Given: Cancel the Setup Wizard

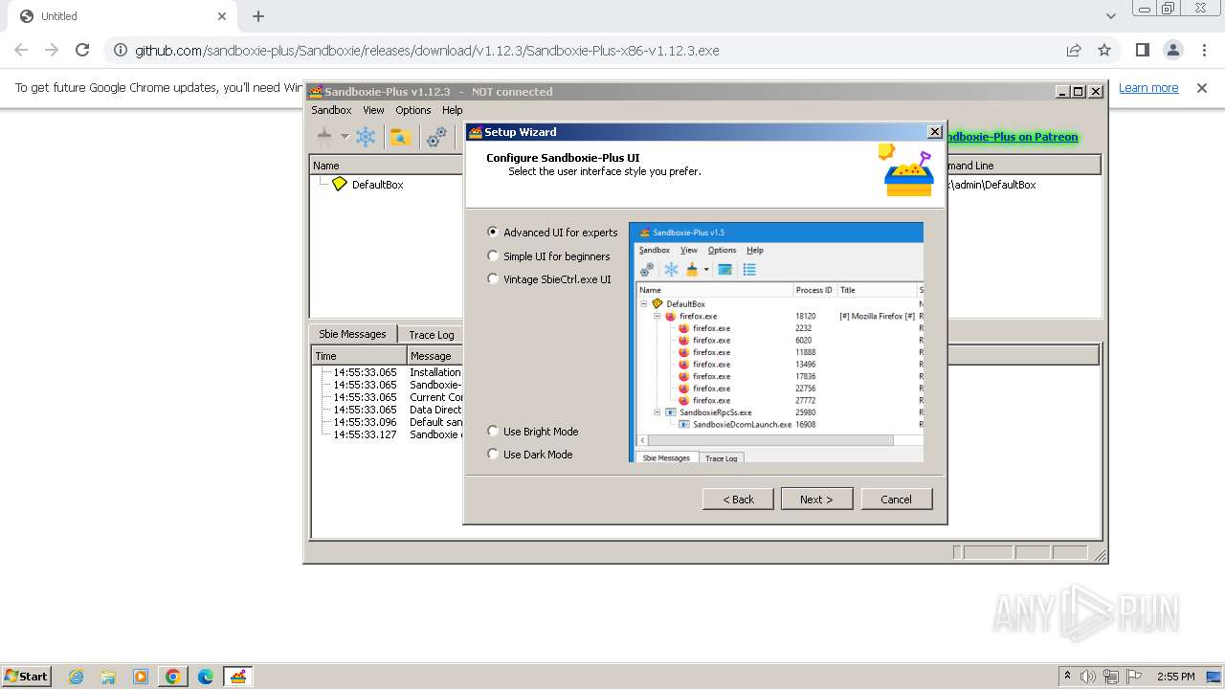Looking at the screenshot, I should coord(896,499).
